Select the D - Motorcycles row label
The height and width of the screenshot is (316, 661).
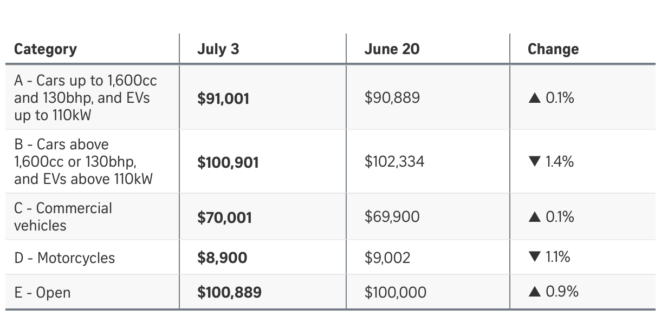[x=64, y=258]
